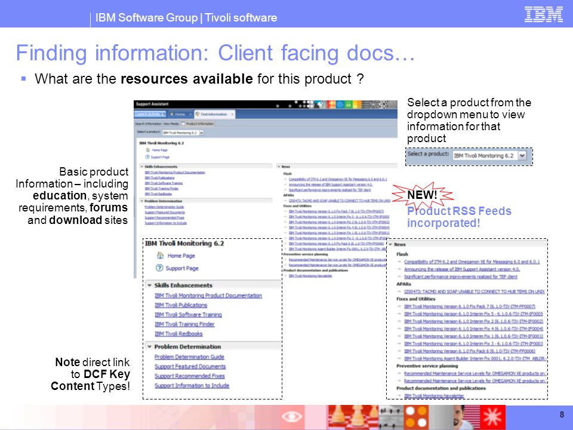Click the Home tab's house icon
573x430 pixels.
point(171,115)
